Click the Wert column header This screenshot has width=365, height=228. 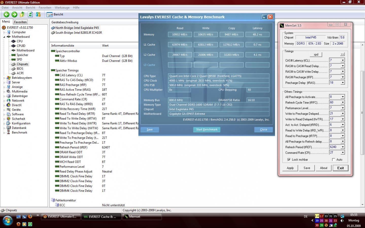pyautogui.click(x=105, y=46)
